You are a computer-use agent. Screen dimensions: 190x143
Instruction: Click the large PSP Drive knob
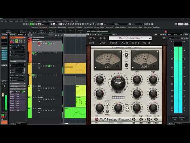[x=118, y=83]
